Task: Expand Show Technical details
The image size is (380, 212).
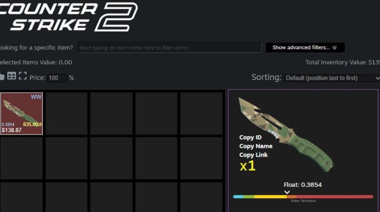Action: (303, 201)
